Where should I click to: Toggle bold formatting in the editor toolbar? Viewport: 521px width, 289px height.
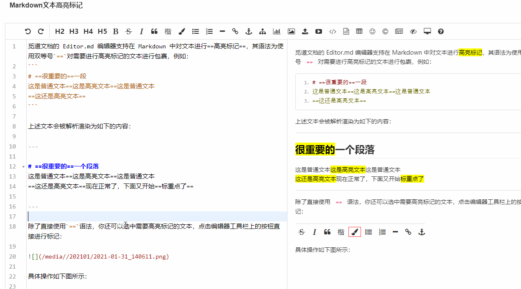[116, 31]
